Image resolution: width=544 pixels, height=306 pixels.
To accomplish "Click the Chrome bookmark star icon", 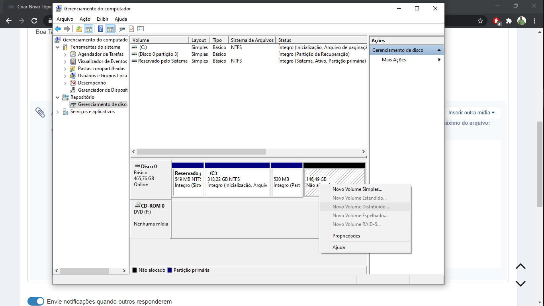I will [480, 21].
